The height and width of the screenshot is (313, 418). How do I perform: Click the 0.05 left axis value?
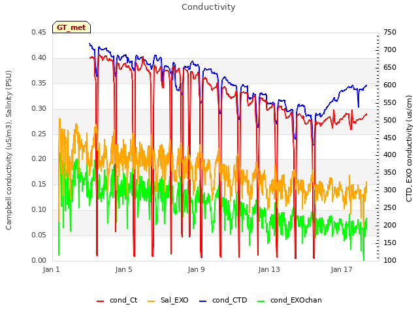(39, 235)
